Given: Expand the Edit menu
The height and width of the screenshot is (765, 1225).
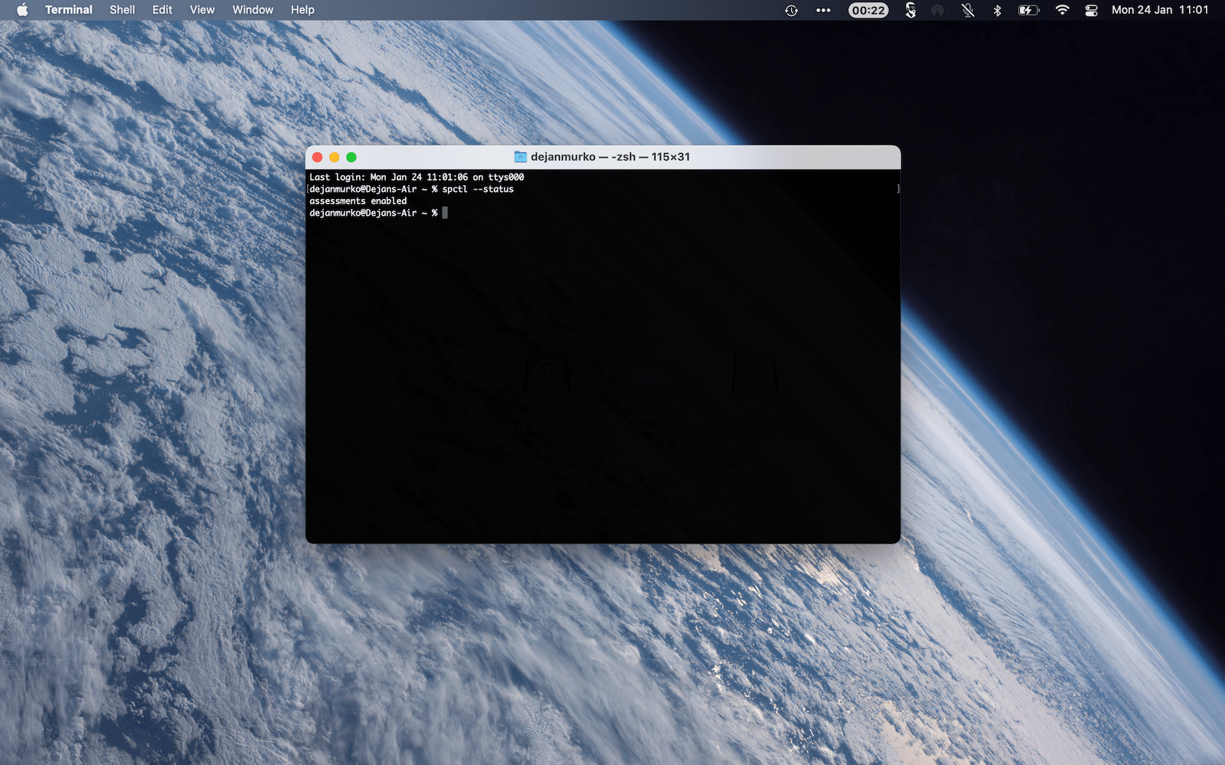Looking at the screenshot, I should pos(162,10).
